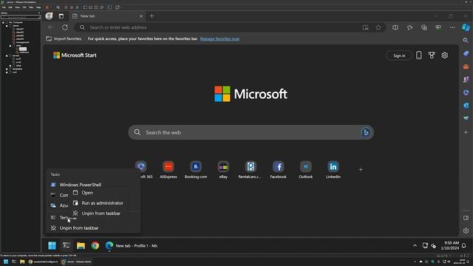Open the sidebar Microsoft 365 icon
The width and height of the screenshot is (473, 266).
tap(466, 92)
